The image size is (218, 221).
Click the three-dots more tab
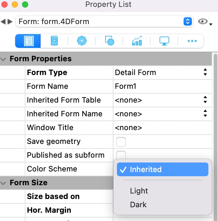click(x=192, y=41)
